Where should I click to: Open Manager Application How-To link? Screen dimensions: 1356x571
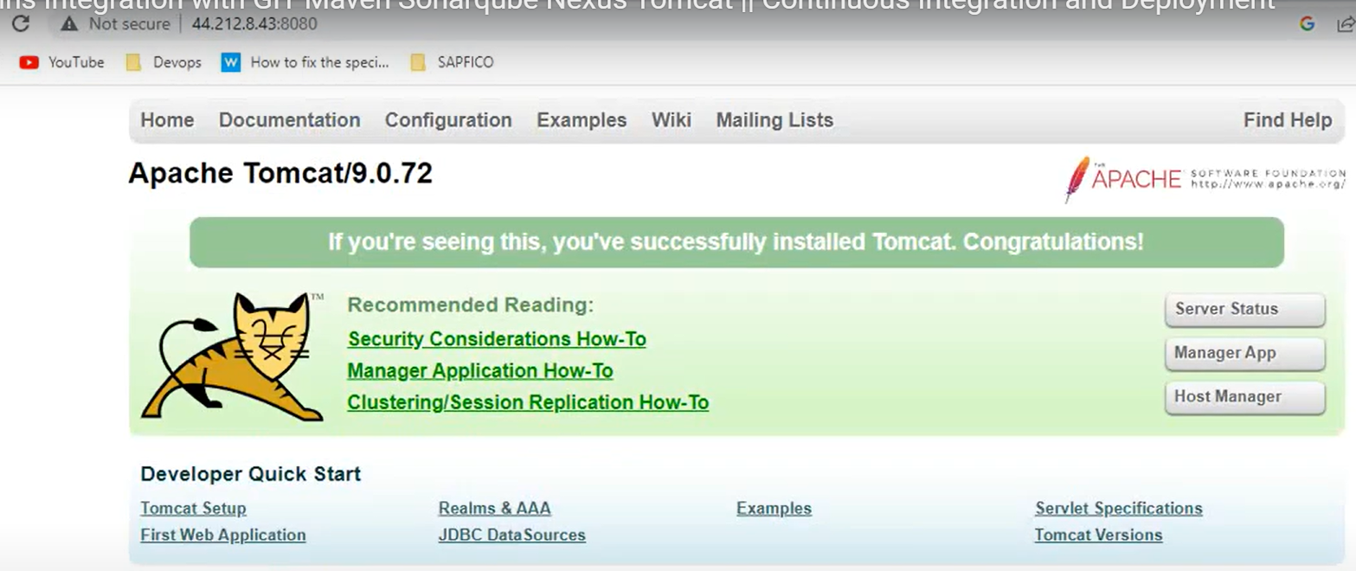[480, 371]
